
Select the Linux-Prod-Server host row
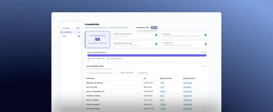tap(147, 109)
